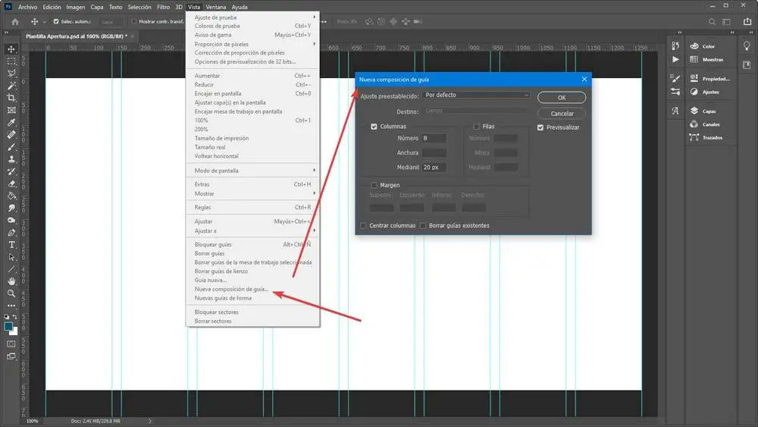Expand the Mostrar submenu

point(252,193)
